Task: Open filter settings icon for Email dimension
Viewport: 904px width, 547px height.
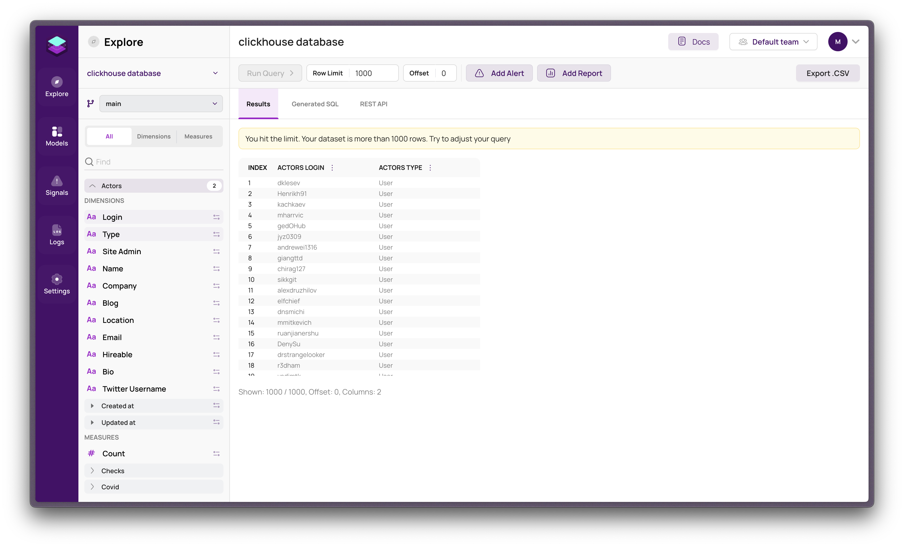Action: click(x=216, y=337)
